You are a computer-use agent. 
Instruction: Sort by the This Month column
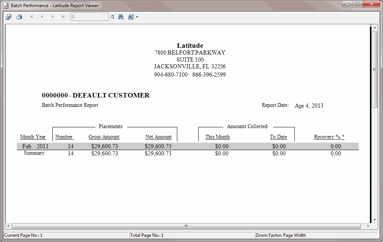217,137
